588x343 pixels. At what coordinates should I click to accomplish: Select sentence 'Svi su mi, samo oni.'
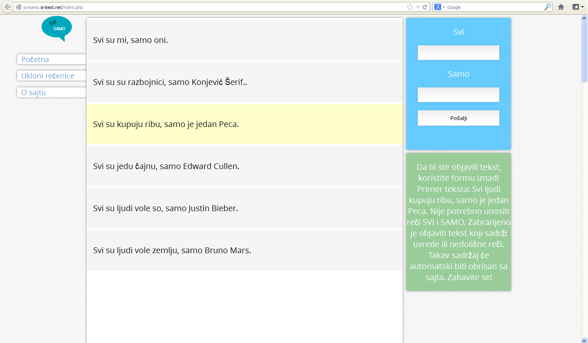click(244, 40)
